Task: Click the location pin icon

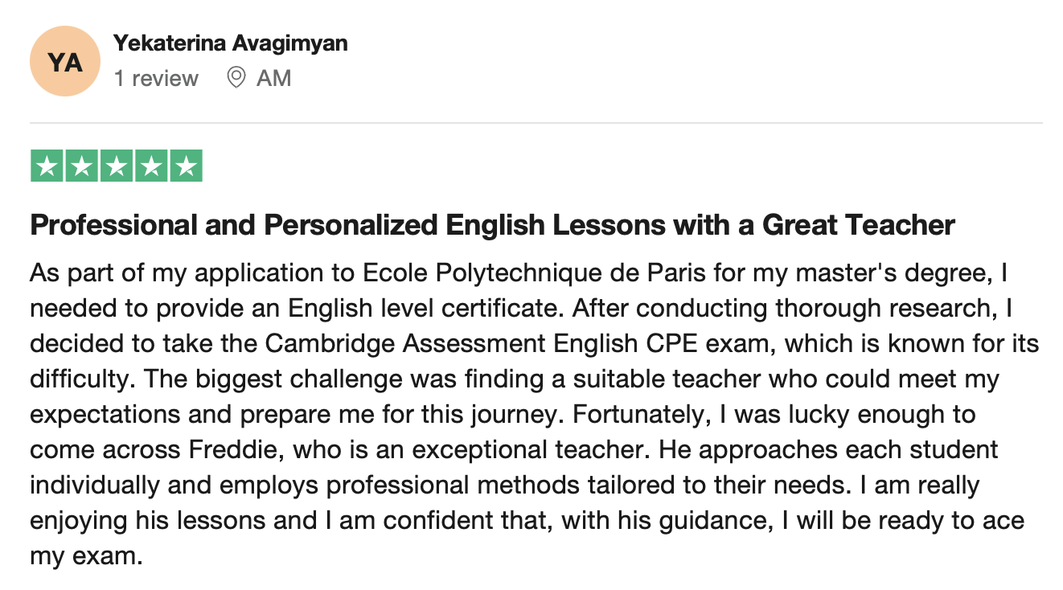Action: click(236, 78)
